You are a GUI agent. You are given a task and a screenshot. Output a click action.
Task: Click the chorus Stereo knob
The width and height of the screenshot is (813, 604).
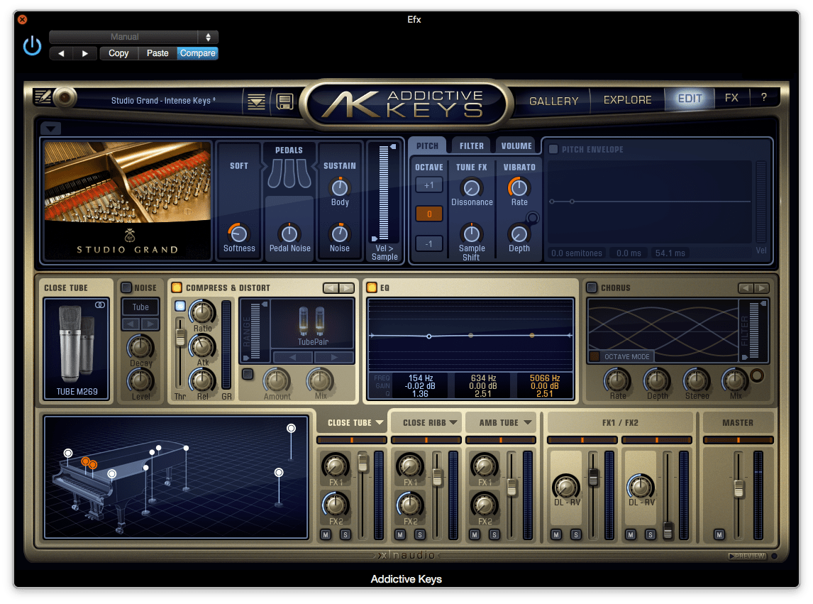[x=697, y=380]
